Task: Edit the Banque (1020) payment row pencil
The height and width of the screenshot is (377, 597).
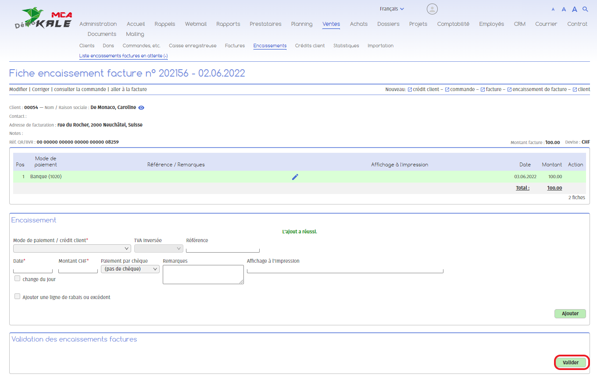Action: tap(295, 177)
